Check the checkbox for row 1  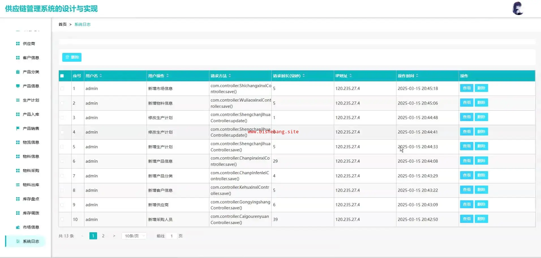[62, 89]
